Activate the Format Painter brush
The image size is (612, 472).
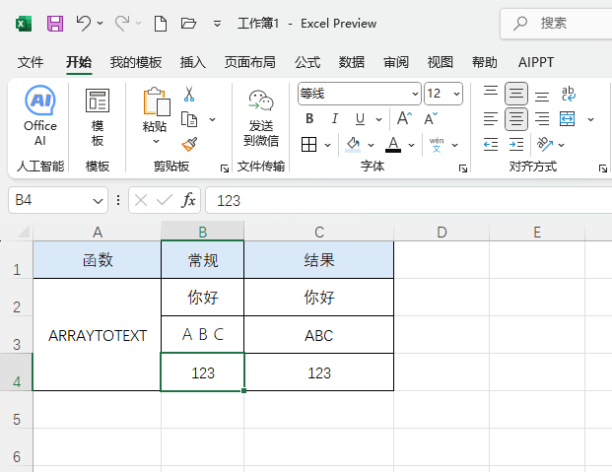point(189,144)
